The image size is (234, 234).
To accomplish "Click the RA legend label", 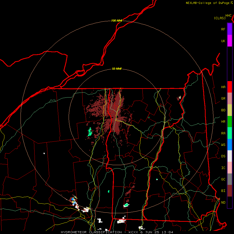I will pyautogui.click(x=223, y=133).
